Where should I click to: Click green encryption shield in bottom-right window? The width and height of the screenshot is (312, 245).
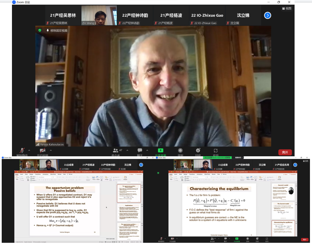(x=158, y=173)
